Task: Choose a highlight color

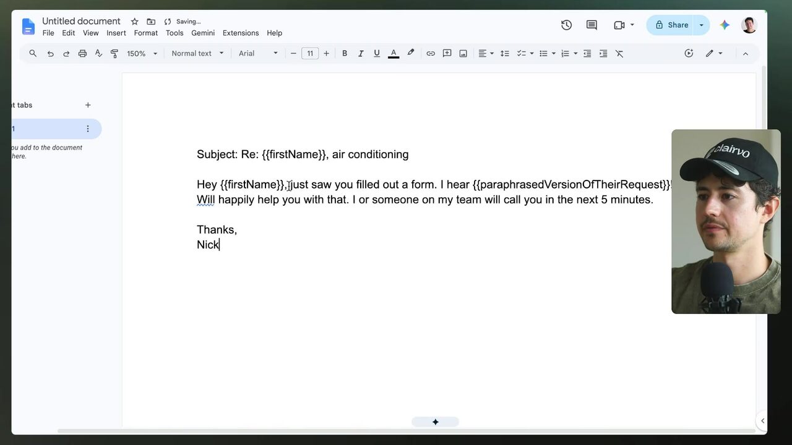Action: tap(410, 54)
